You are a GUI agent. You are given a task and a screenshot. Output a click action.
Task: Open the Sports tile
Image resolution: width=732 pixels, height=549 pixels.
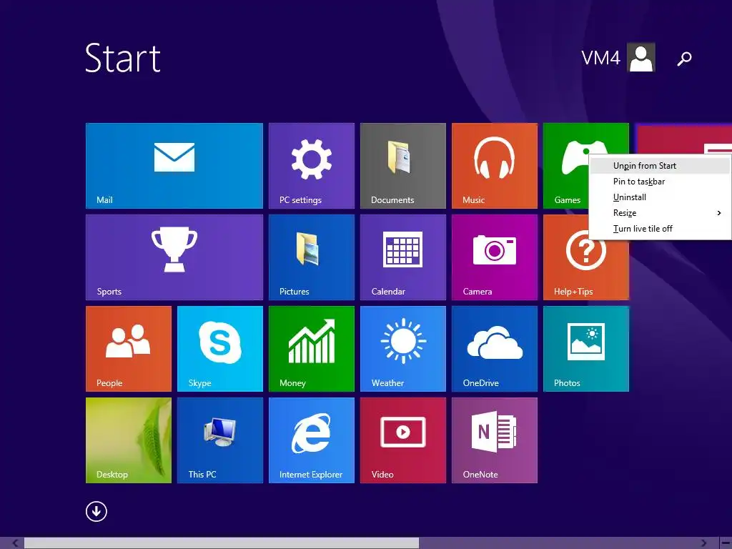tap(174, 257)
